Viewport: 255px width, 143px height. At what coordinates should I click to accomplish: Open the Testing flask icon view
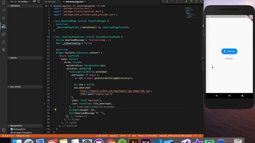click(x=4, y=42)
